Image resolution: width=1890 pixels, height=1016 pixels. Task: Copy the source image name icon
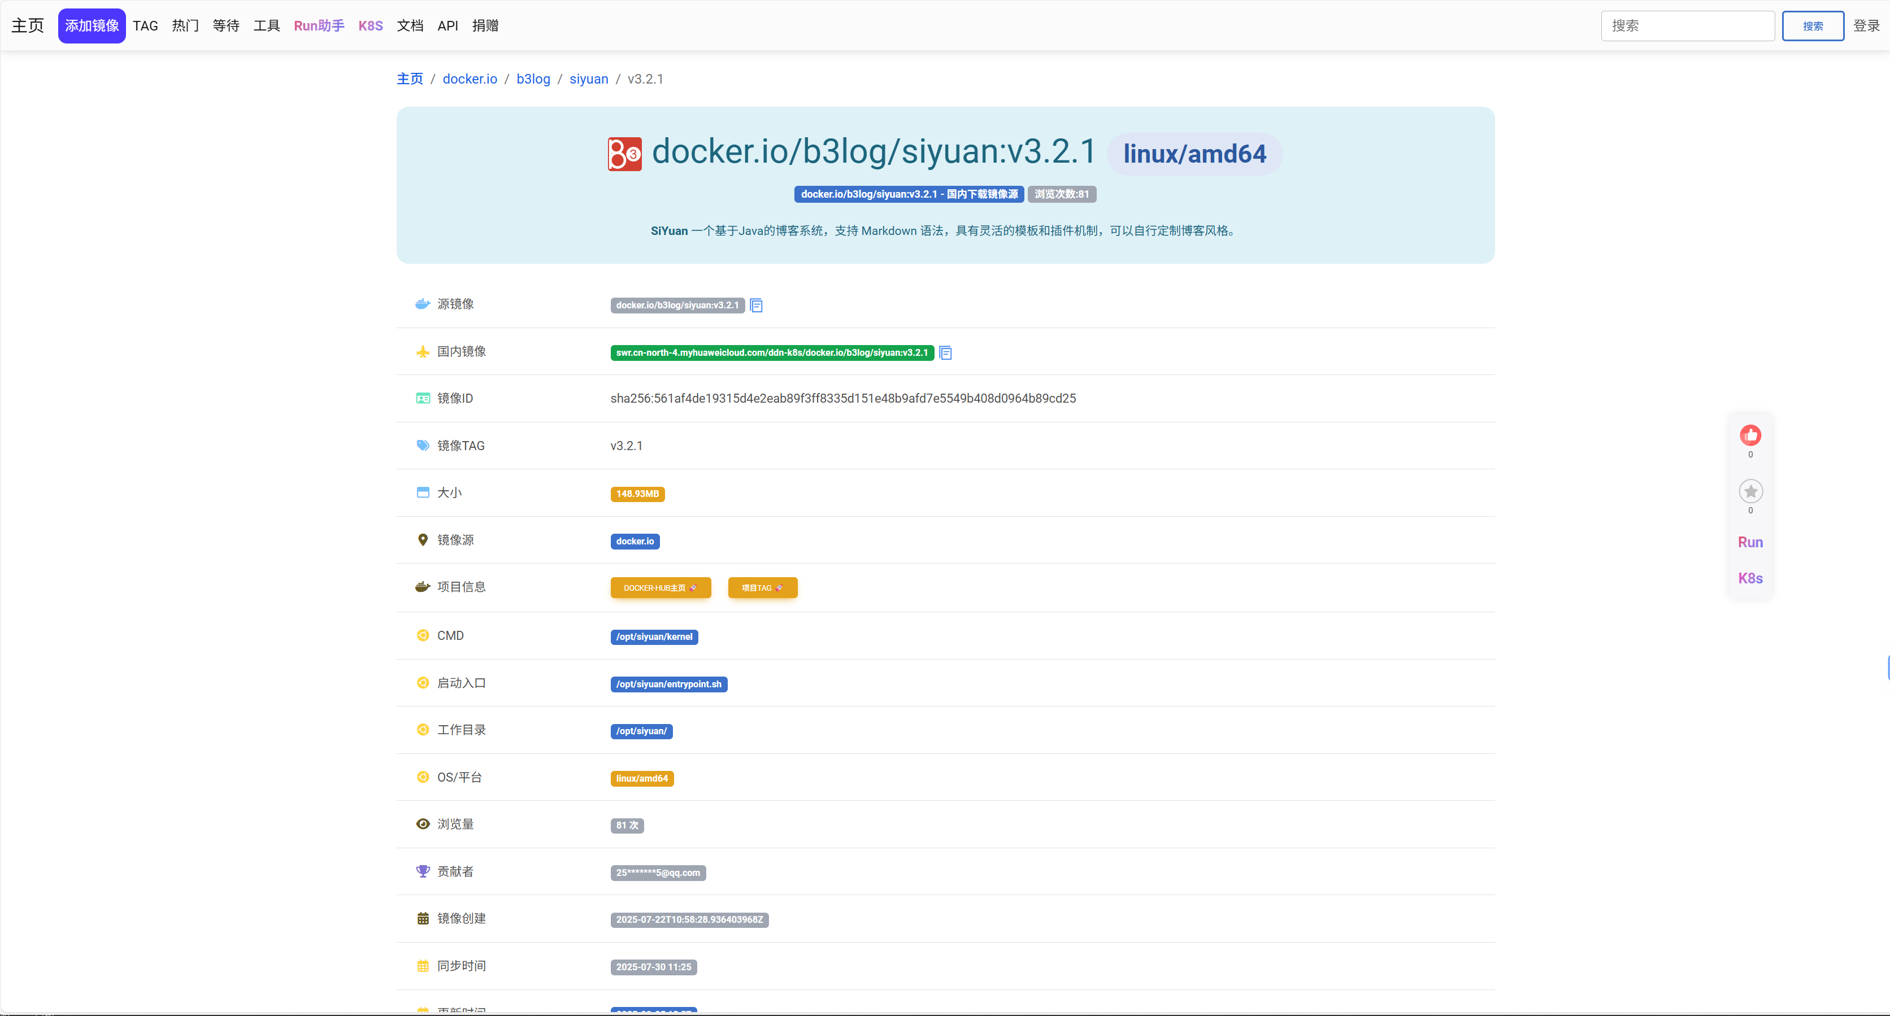click(x=757, y=306)
